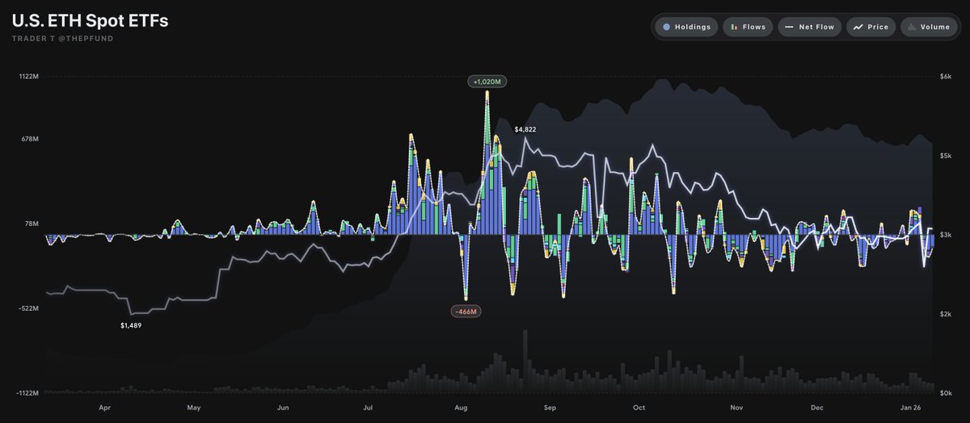Click the Sep x-axis label

click(550, 408)
